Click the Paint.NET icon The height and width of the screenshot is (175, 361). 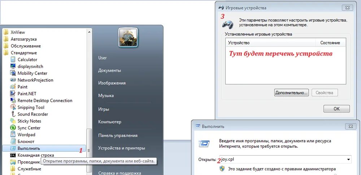click(x=13, y=94)
